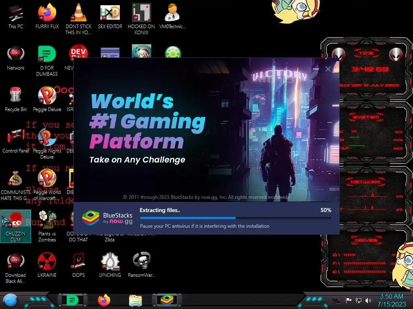413x309 pixels.
Task: Open the green document taskbar app
Action: (x=73, y=300)
